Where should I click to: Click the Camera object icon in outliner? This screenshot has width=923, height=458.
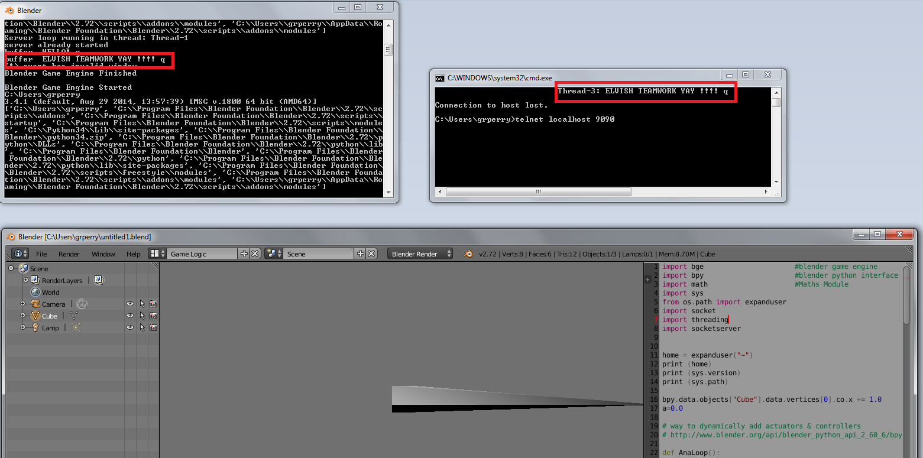coord(35,304)
